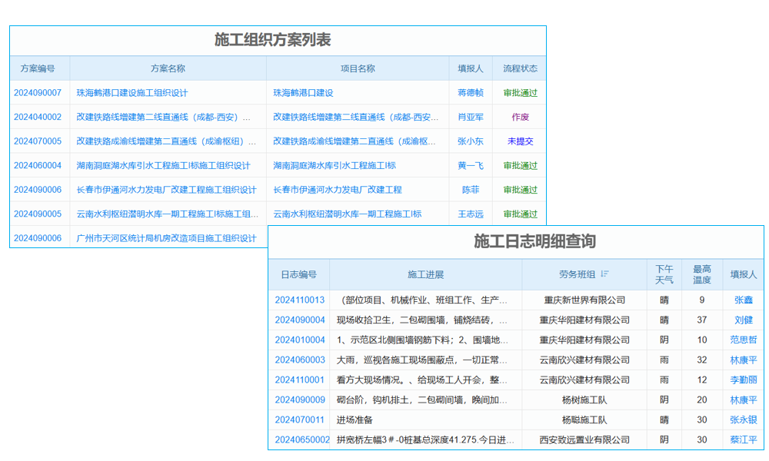Open plan number 2024090007 link
769x461 pixels.
click(38, 92)
